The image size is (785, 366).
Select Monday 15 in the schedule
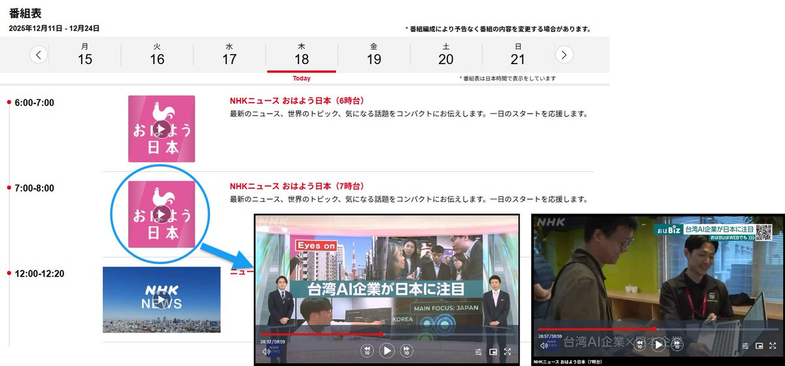[x=85, y=54]
